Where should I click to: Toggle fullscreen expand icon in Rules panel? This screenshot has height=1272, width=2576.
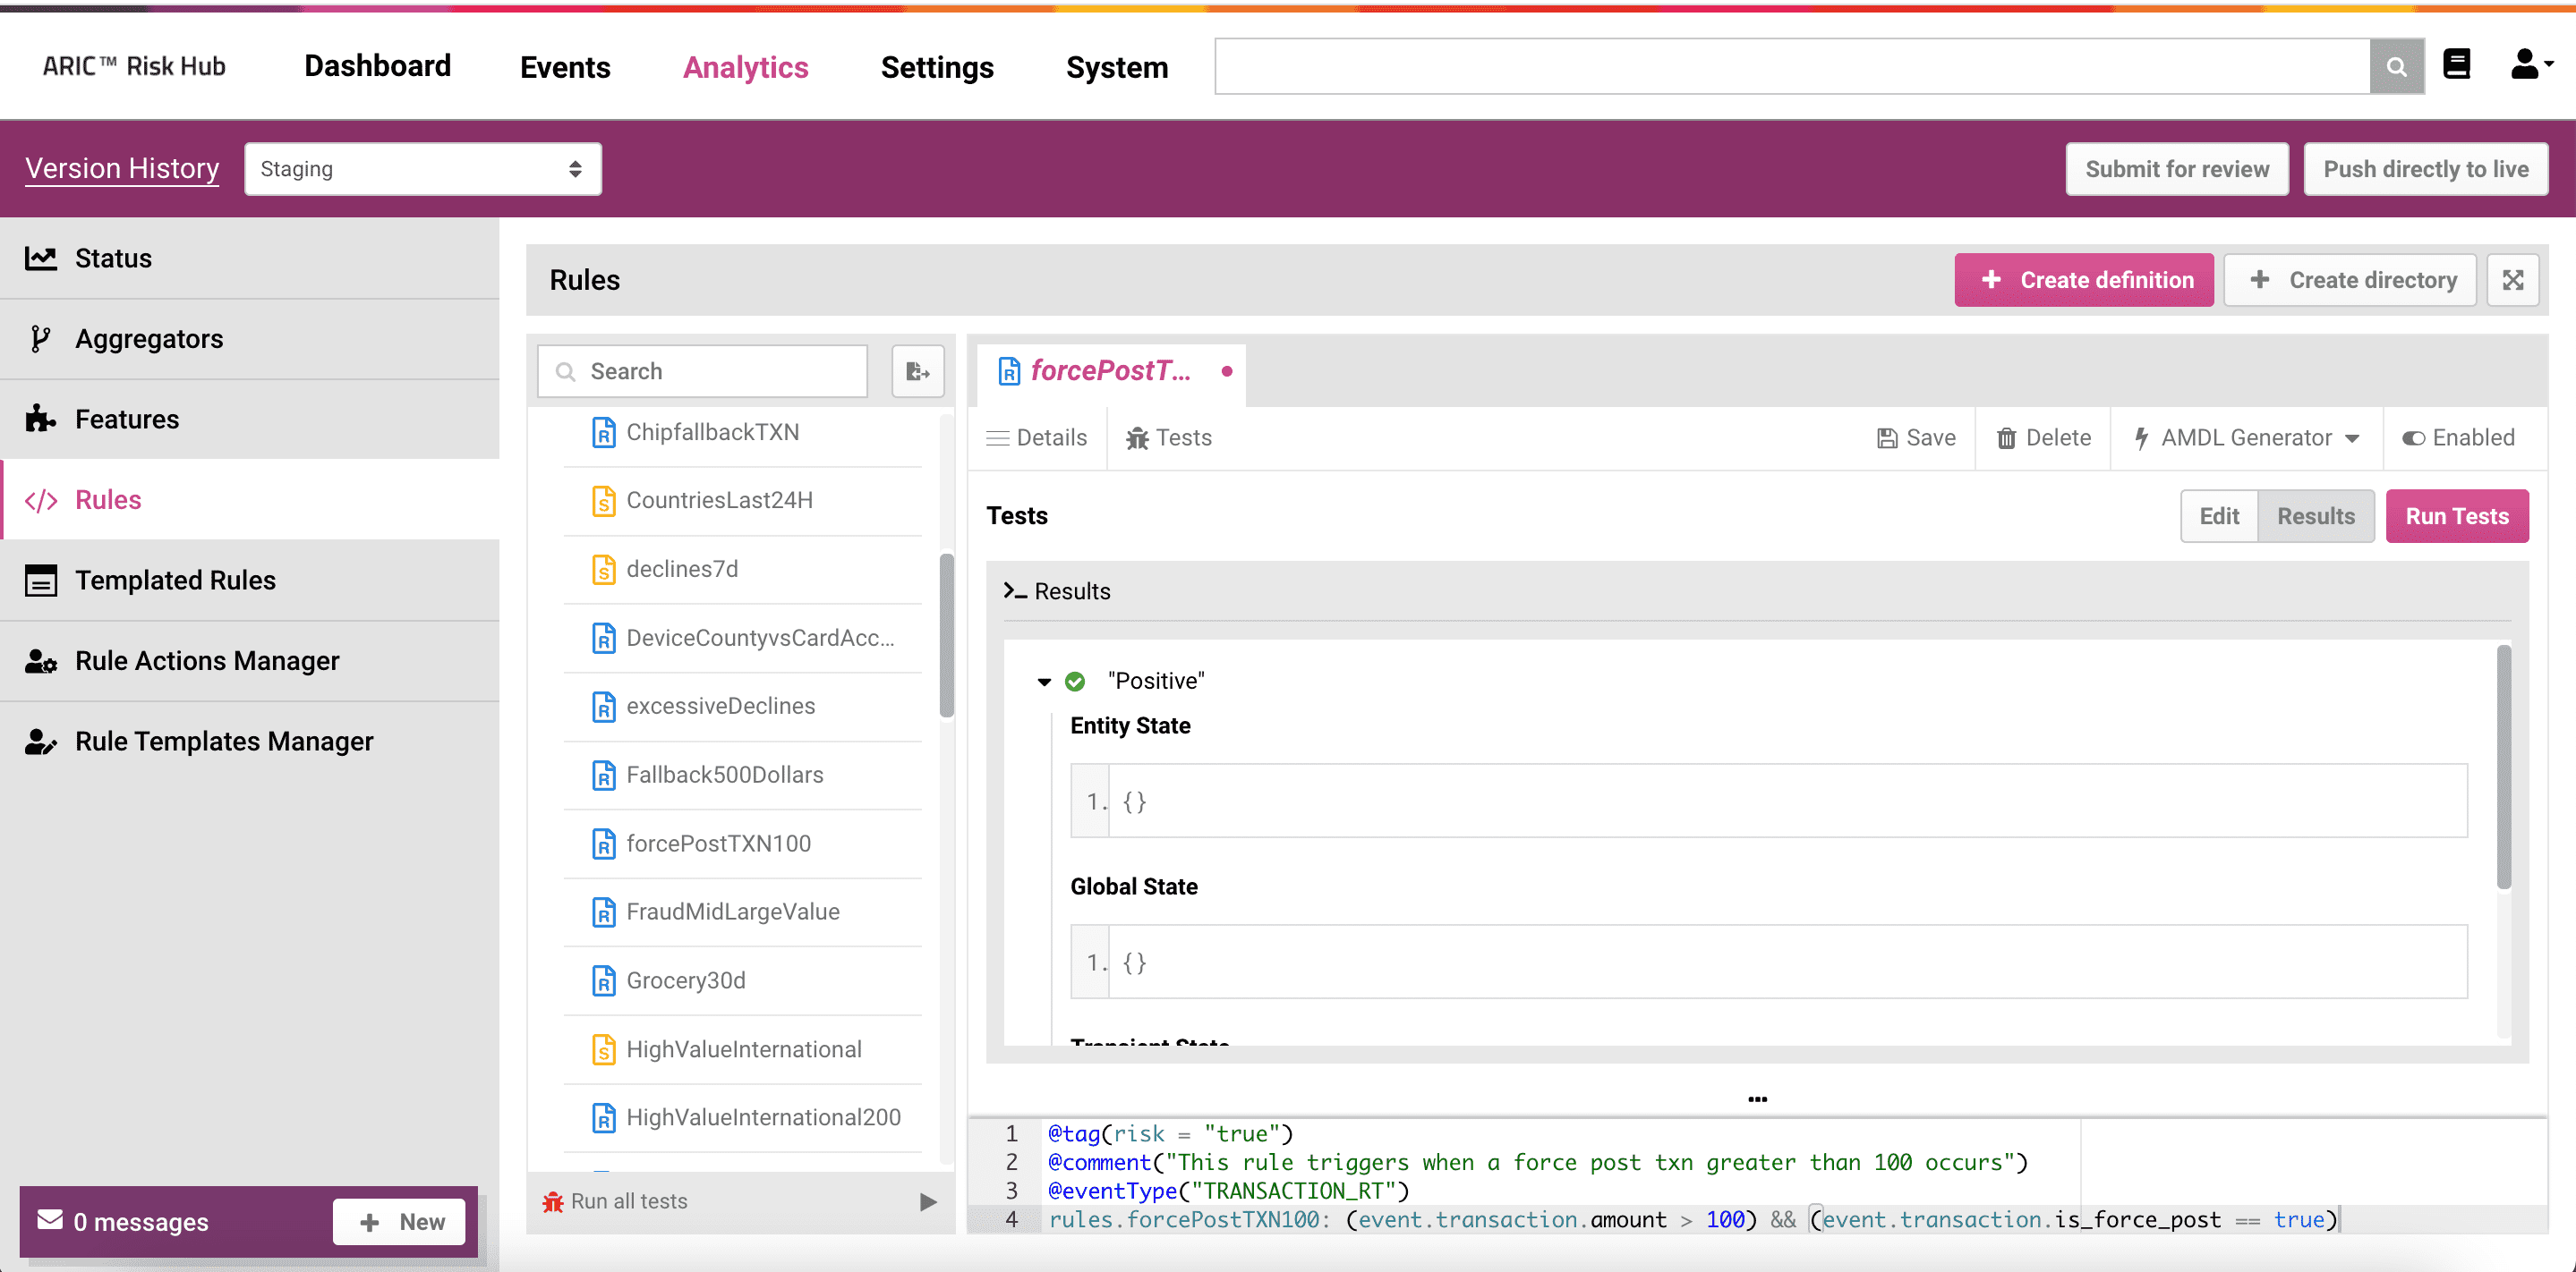point(2513,280)
